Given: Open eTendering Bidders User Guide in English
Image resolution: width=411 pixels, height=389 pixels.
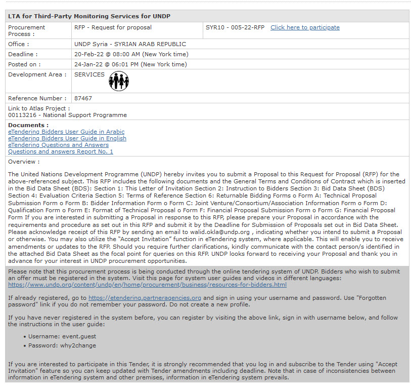Looking at the screenshot, I should [x=67, y=138].
